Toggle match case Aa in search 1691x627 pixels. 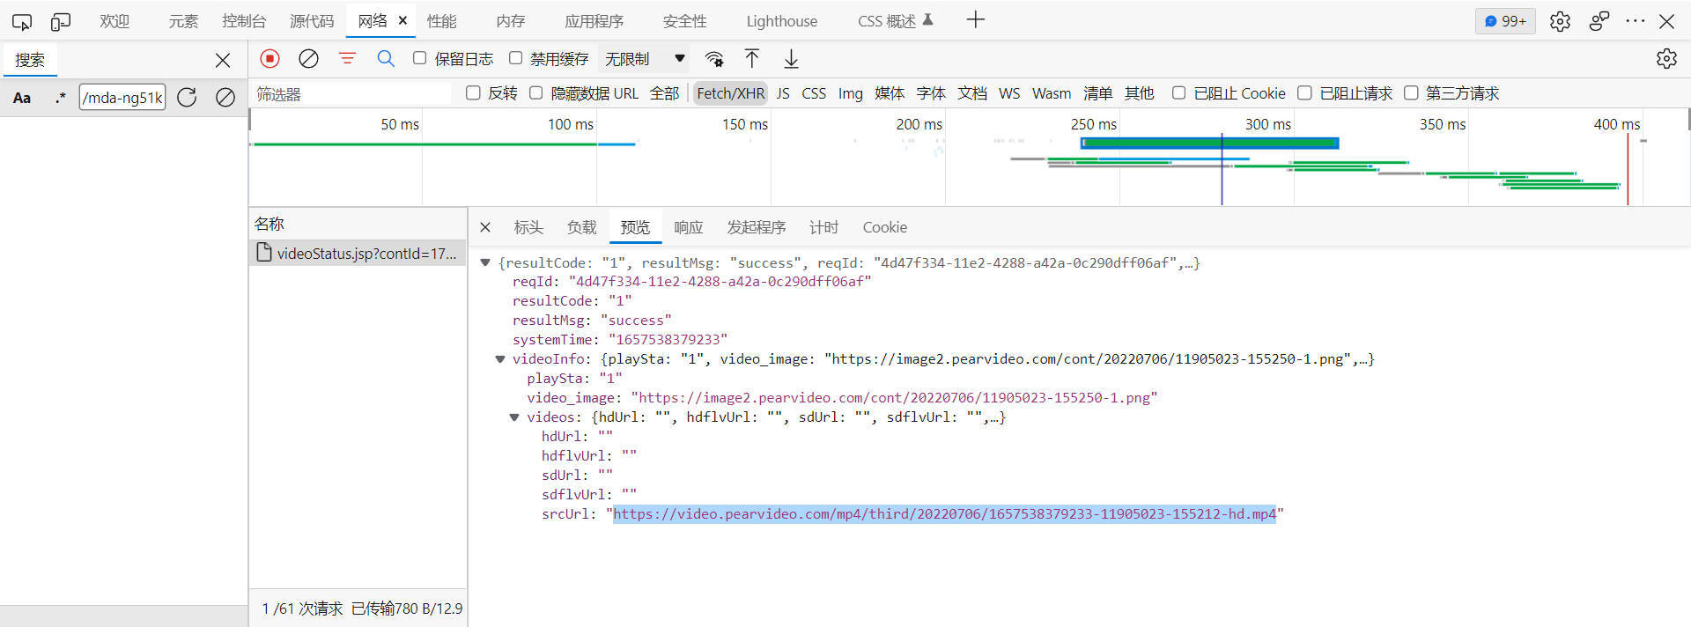click(22, 98)
